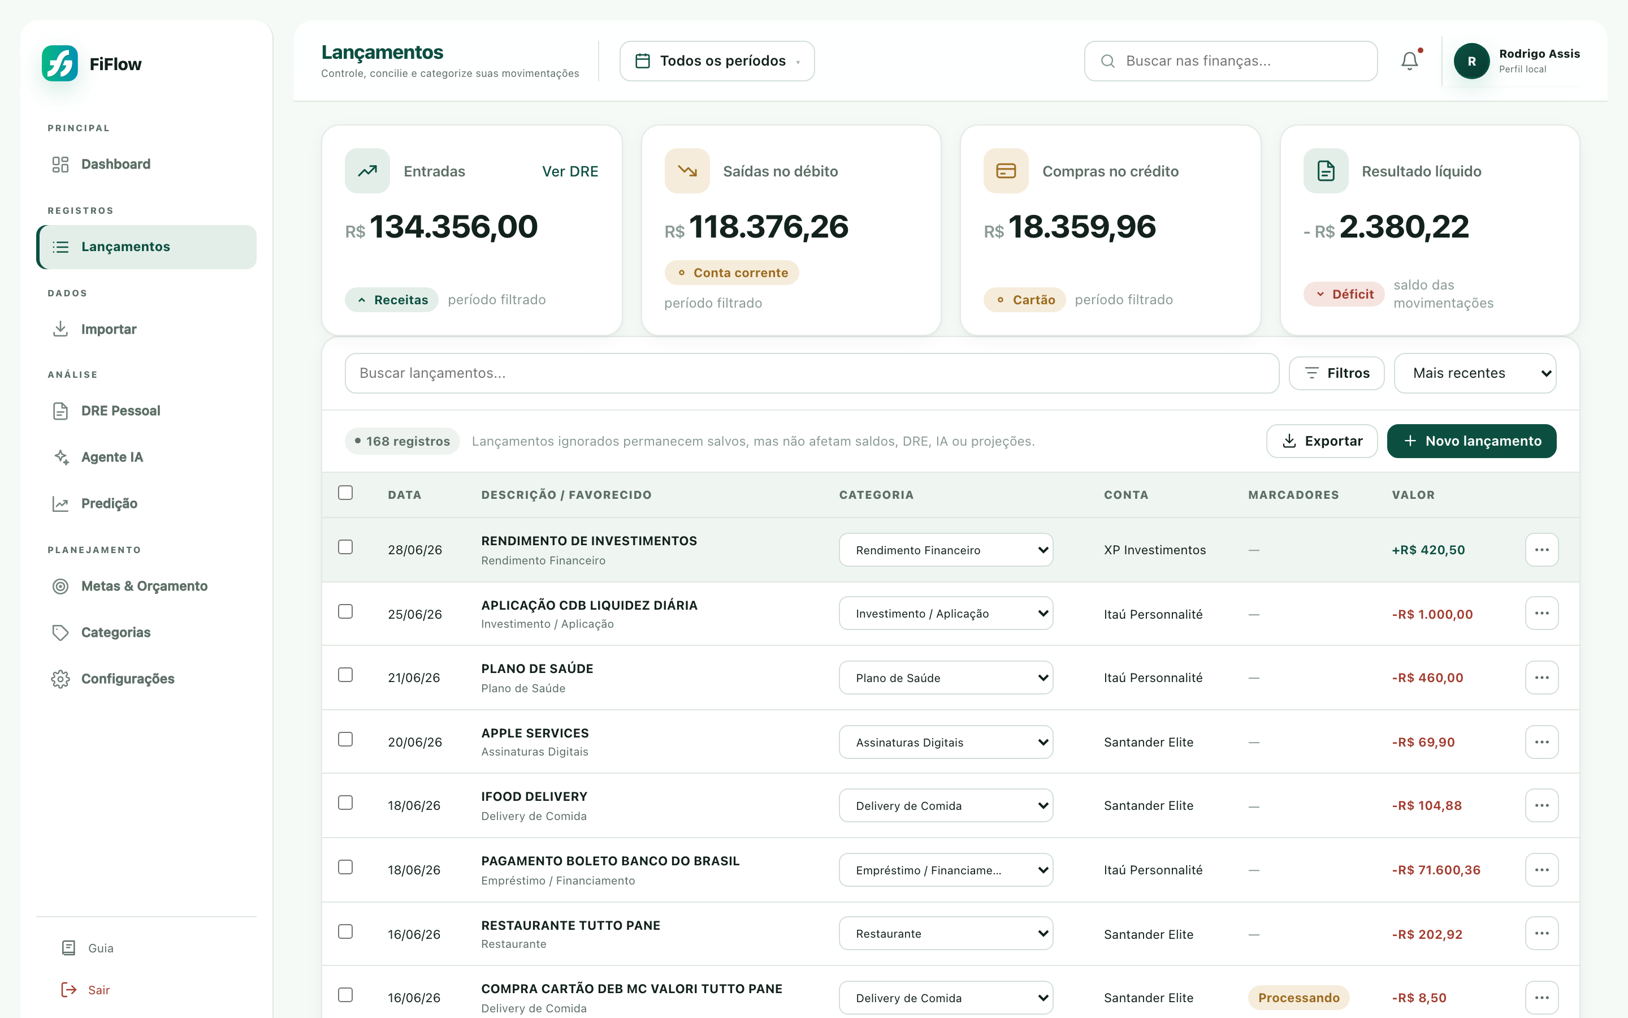
Task: Click the Compras no crédito card icon
Action: pyautogui.click(x=1006, y=171)
